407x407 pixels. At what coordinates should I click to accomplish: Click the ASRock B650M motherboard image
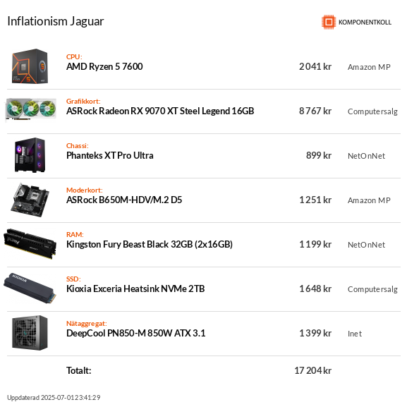pos(30,200)
